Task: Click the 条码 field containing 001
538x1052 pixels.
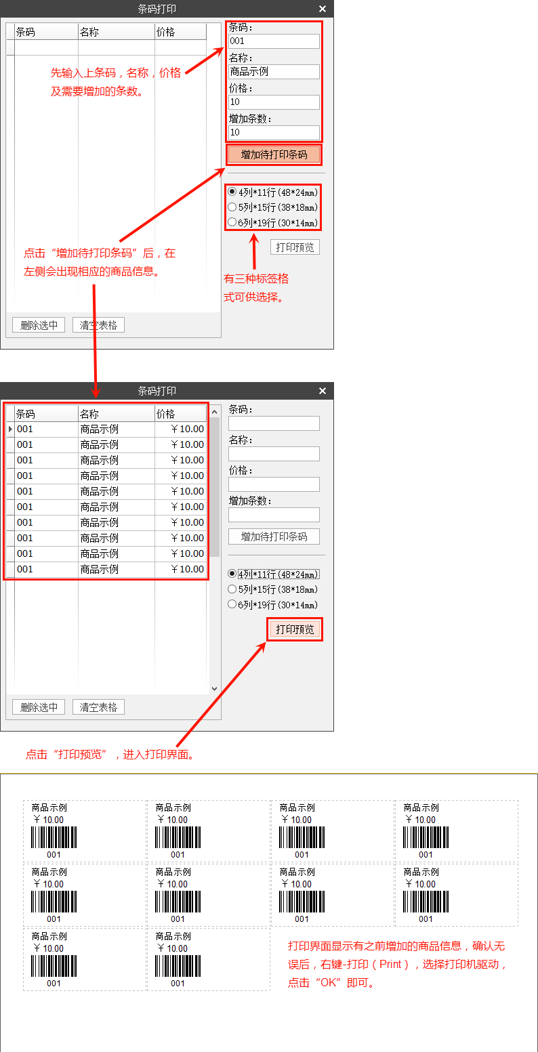Action: click(274, 41)
